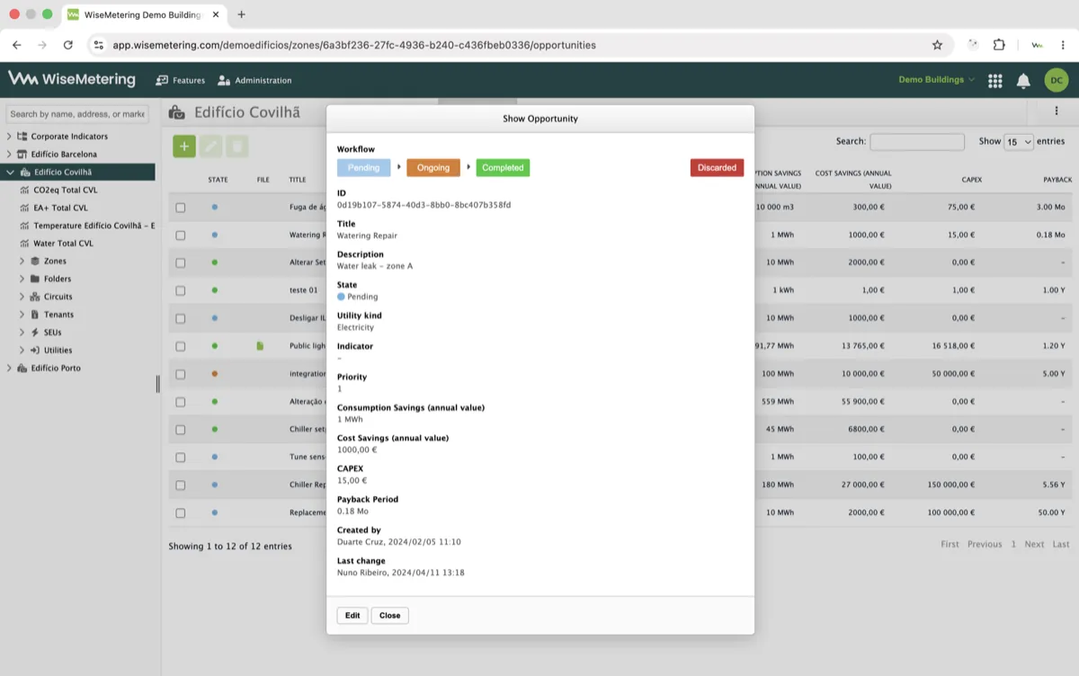Mark the Chiller Rep row checkbox

click(x=181, y=485)
